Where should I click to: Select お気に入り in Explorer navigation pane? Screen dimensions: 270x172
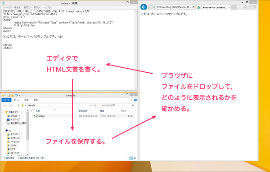(13, 112)
